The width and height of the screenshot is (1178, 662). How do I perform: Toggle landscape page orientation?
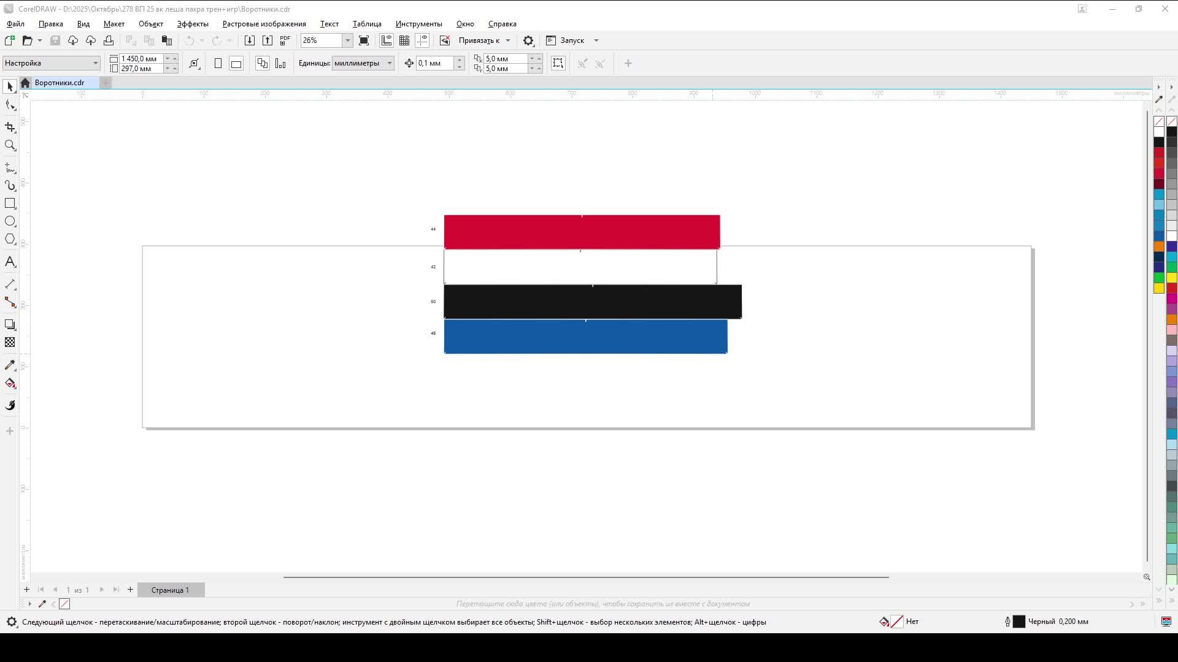point(236,63)
